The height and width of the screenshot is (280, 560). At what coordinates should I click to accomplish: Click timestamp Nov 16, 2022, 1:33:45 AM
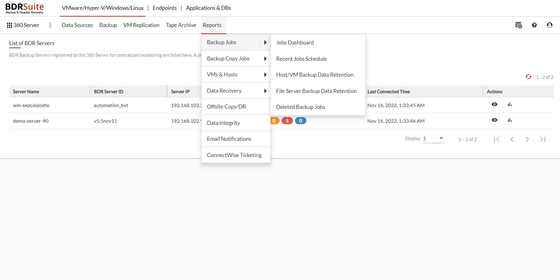(x=396, y=105)
